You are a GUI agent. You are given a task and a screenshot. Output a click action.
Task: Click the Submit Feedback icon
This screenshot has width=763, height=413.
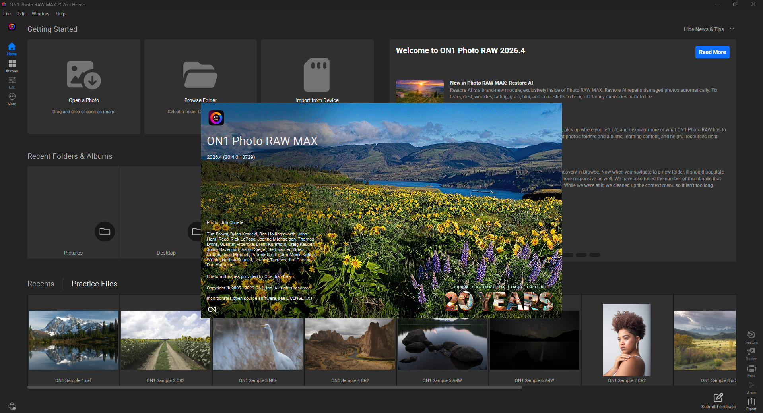[718, 398]
